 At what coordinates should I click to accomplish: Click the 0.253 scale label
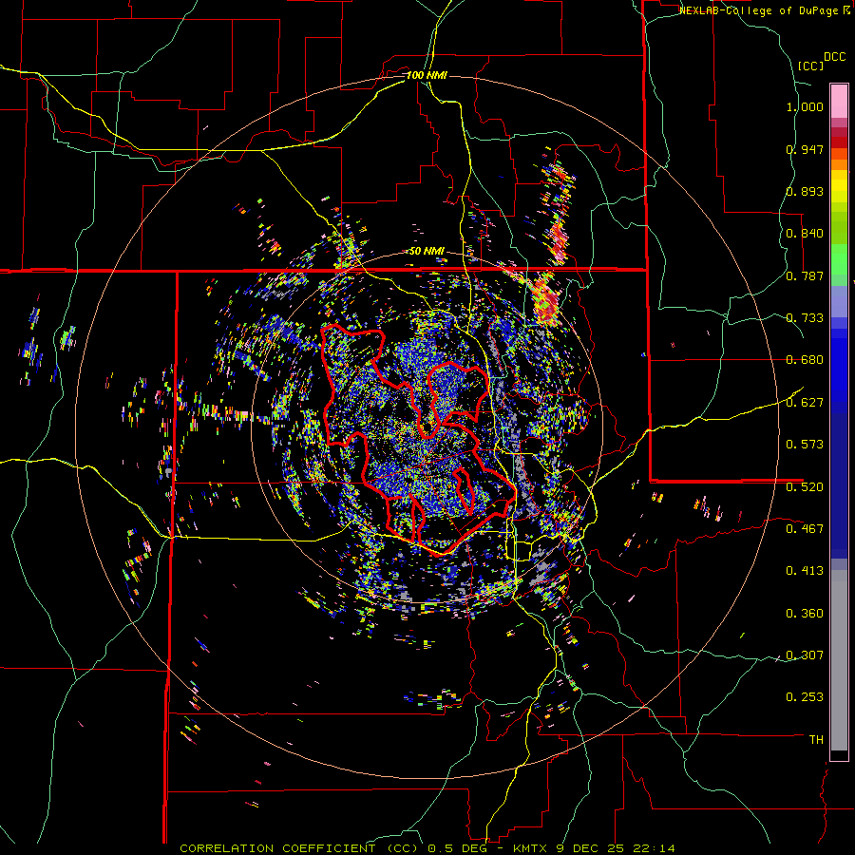[805, 697]
